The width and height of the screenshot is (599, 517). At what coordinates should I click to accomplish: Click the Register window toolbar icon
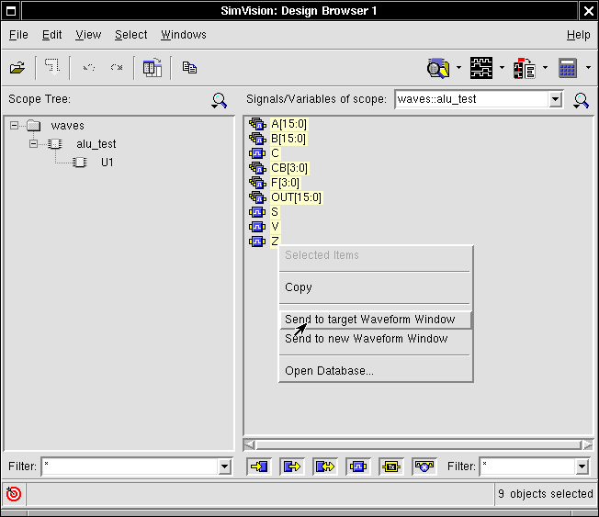(524, 68)
